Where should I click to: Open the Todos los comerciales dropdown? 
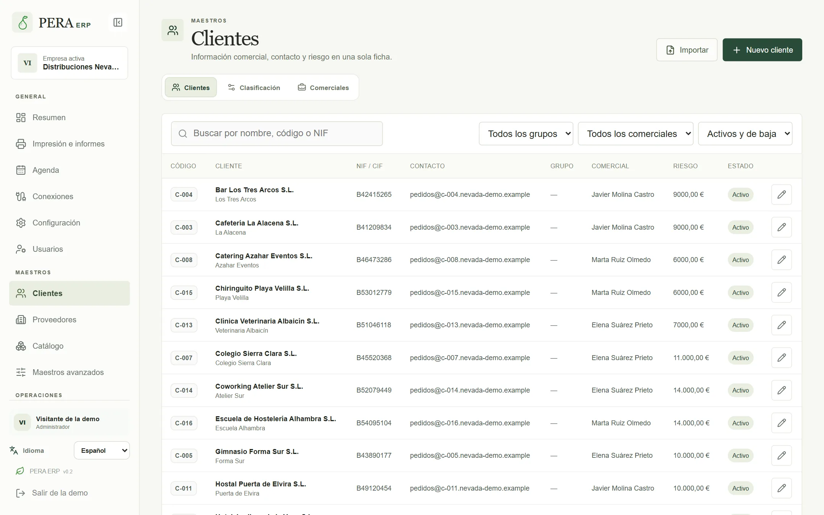coord(636,134)
